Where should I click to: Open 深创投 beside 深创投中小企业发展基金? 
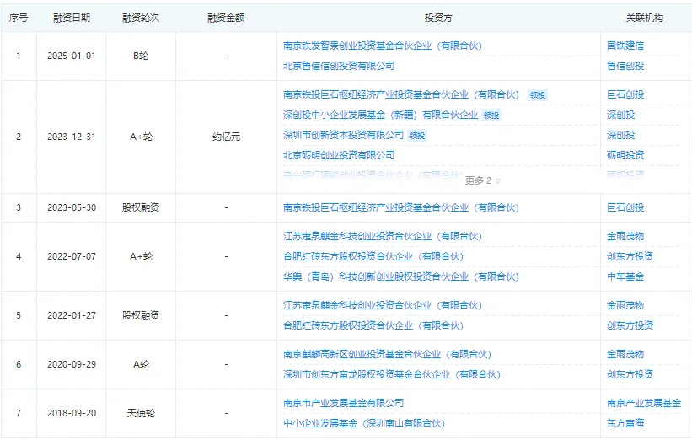[620, 115]
